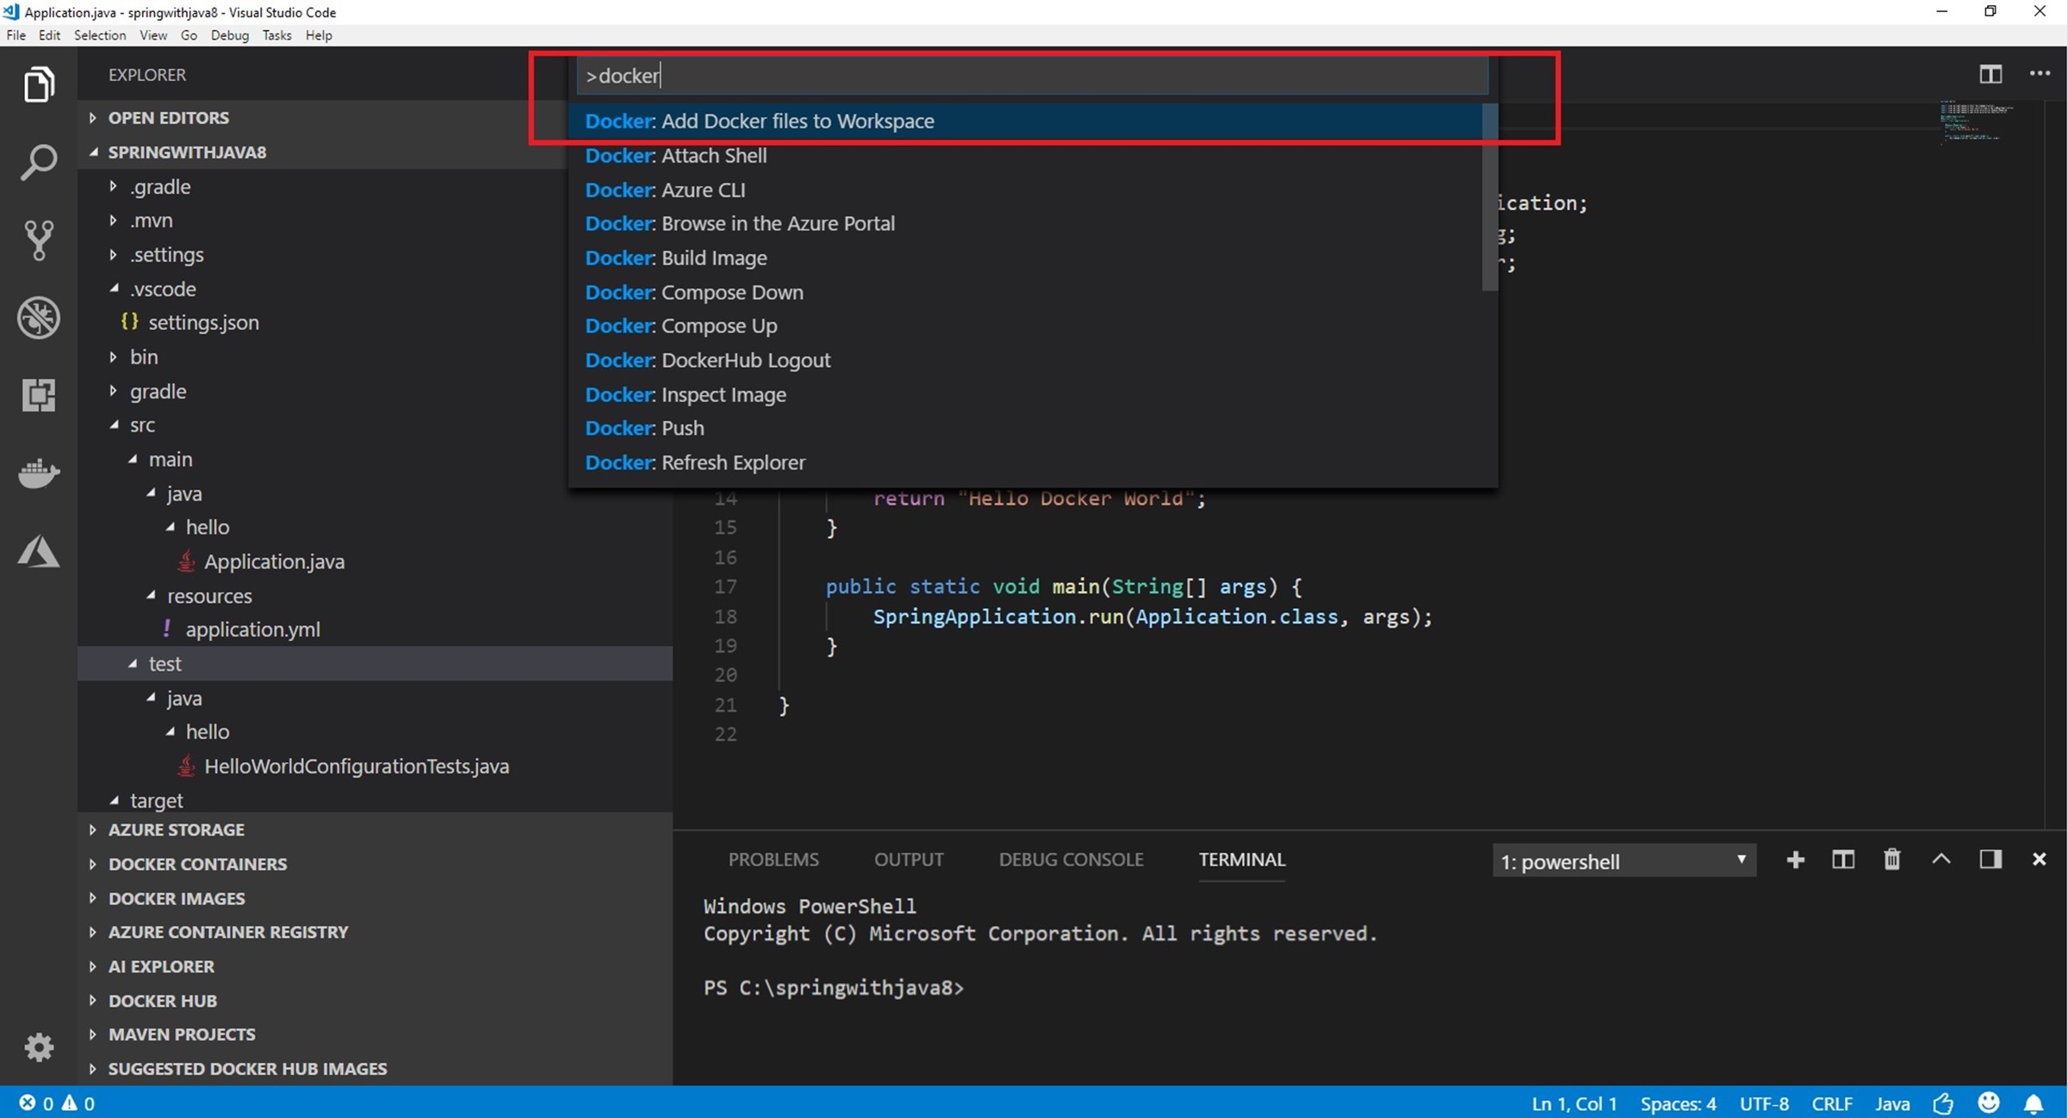Image resolution: width=2068 pixels, height=1118 pixels.
Task: Click the command palette input field
Action: pos(1032,76)
